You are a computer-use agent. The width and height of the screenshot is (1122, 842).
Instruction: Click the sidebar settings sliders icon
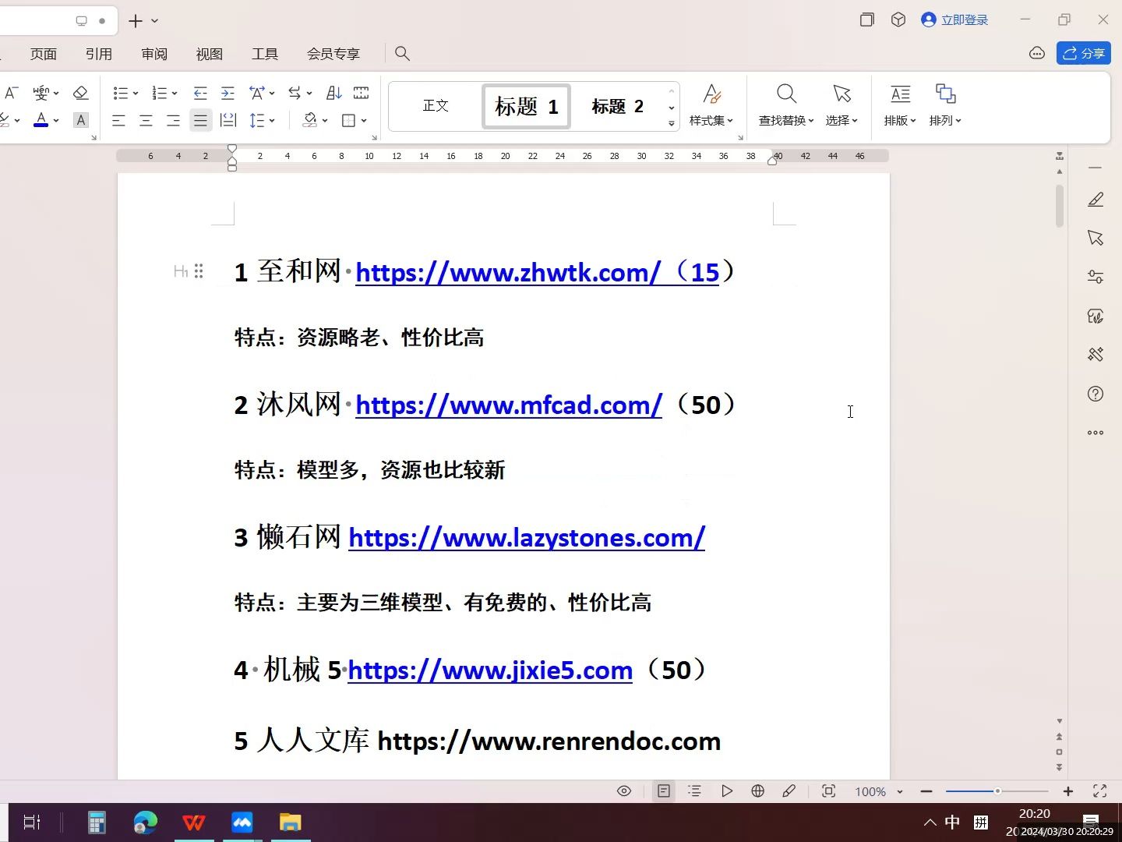click(x=1096, y=277)
